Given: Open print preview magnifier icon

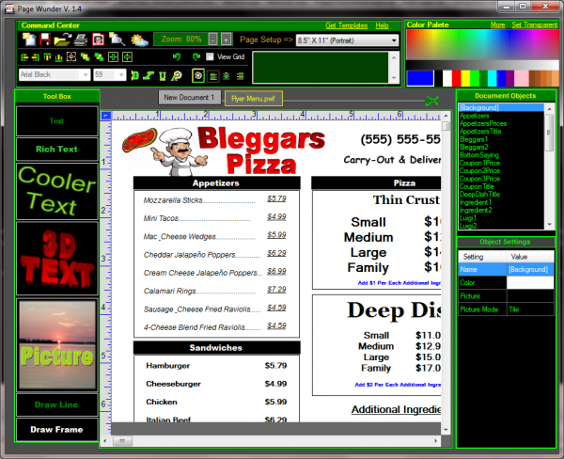Looking at the screenshot, I should [x=117, y=40].
